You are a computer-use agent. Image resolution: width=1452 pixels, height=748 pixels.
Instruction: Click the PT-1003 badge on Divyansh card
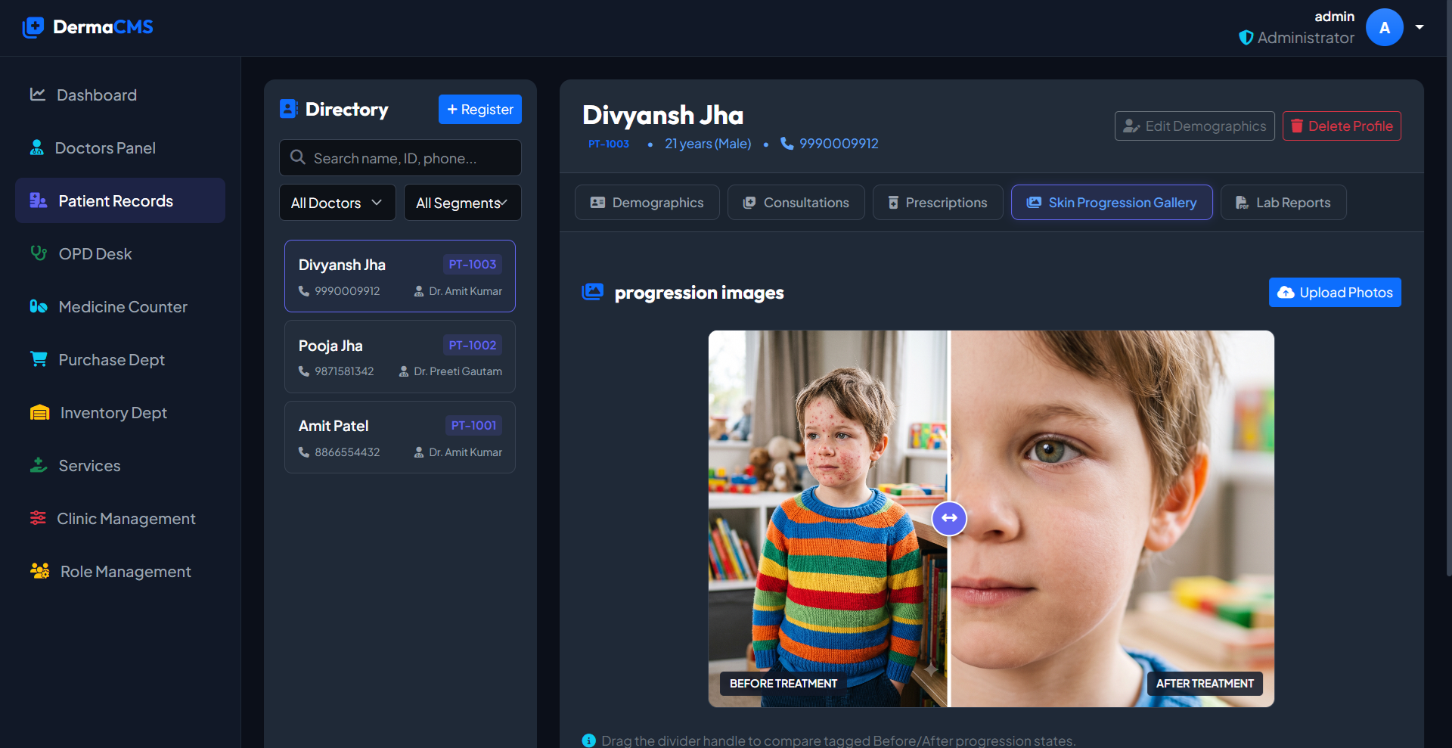473,264
